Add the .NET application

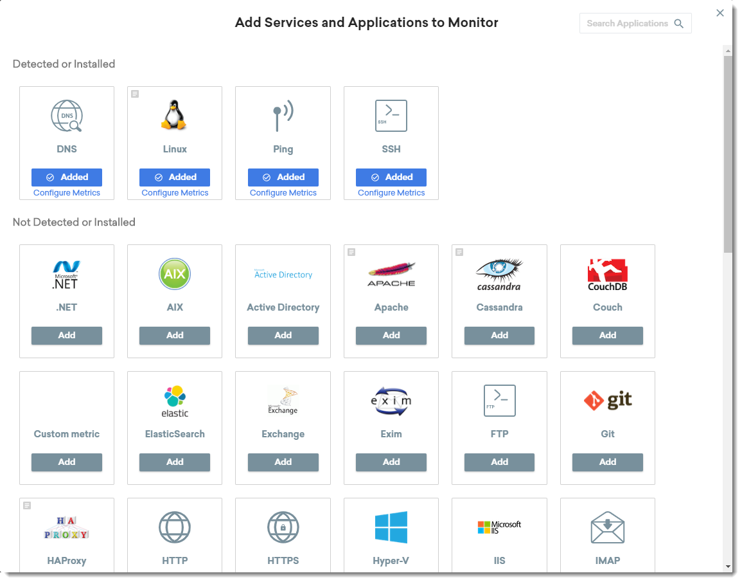67,335
